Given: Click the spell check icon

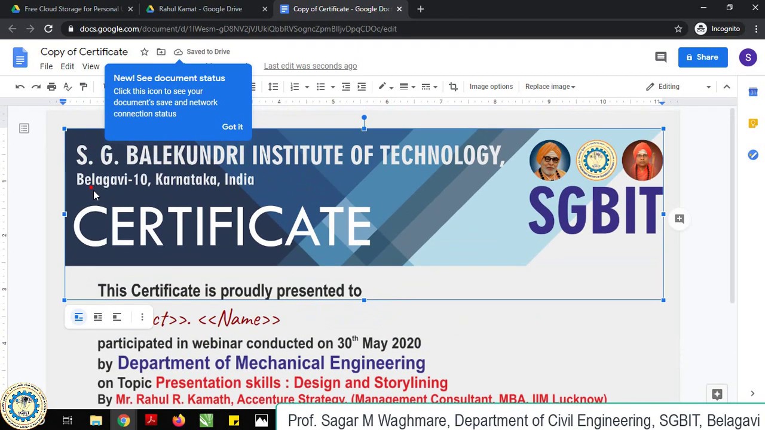Looking at the screenshot, I should 68,87.
